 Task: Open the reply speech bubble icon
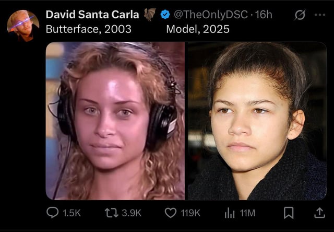pos(52,213)
